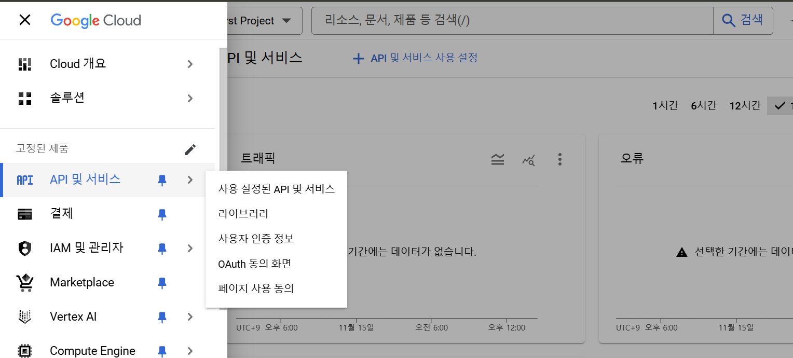Unpin API 및 서비스 with pin icon
This screenshot has width=793, height=358.
point(162,180)
